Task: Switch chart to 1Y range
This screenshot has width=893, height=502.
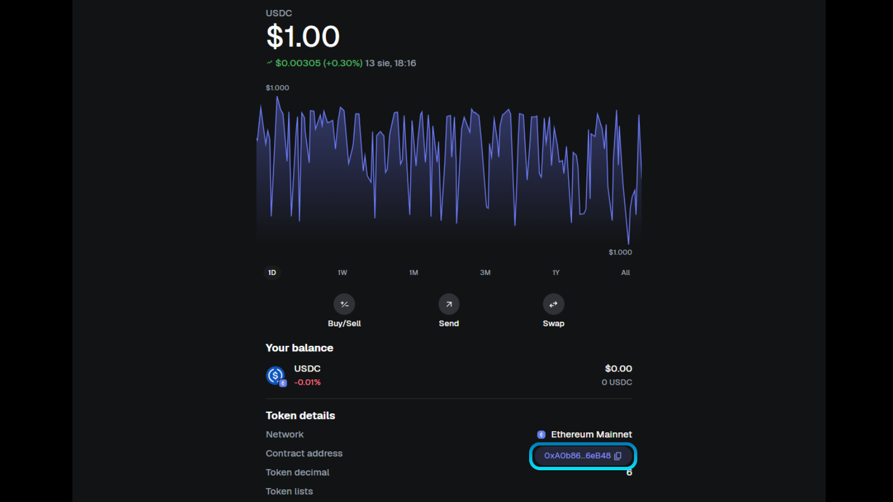Action: (556, 273)
